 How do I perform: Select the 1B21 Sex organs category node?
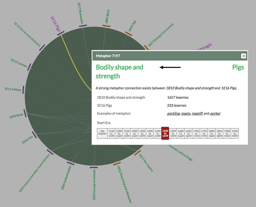[137, 152]
